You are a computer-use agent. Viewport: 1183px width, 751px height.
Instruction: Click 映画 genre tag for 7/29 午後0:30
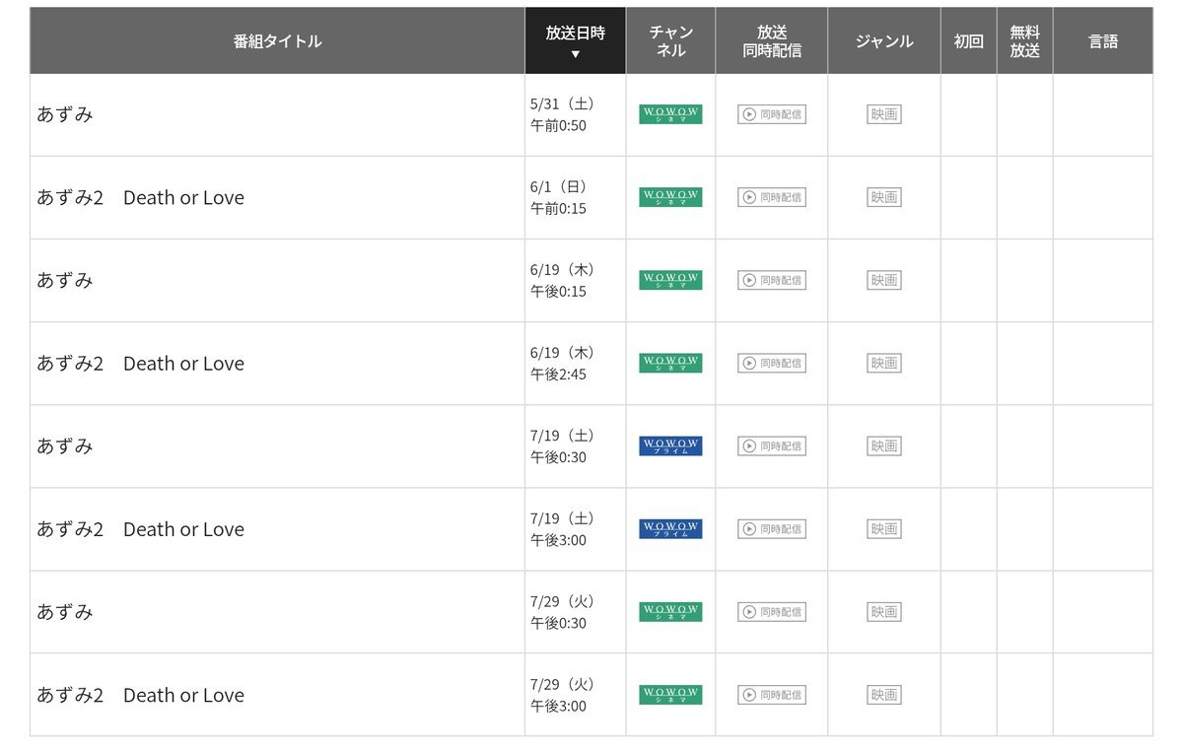click(x=884, y=612)
